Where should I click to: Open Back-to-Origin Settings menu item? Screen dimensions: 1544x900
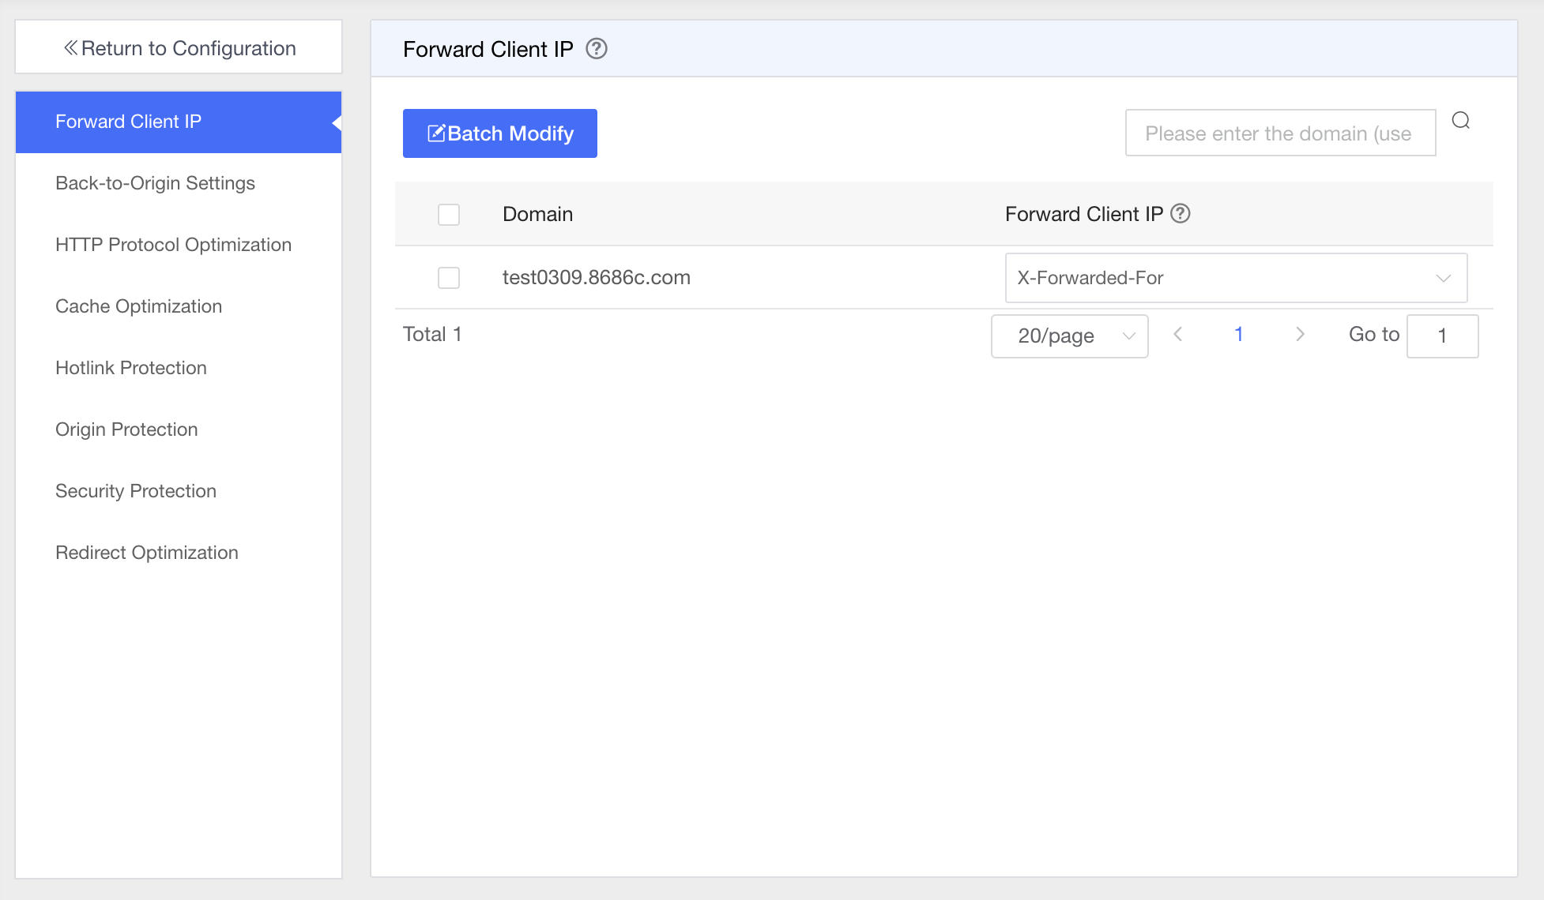(154, 183)
